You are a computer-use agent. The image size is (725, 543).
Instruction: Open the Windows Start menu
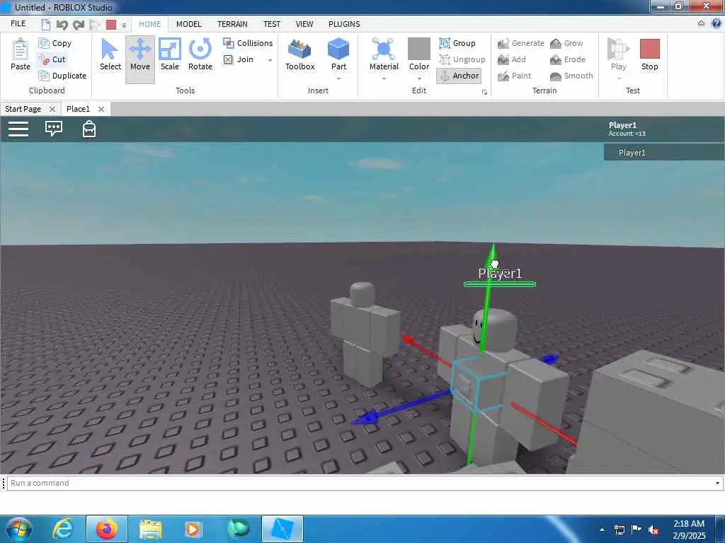point(18,529)
